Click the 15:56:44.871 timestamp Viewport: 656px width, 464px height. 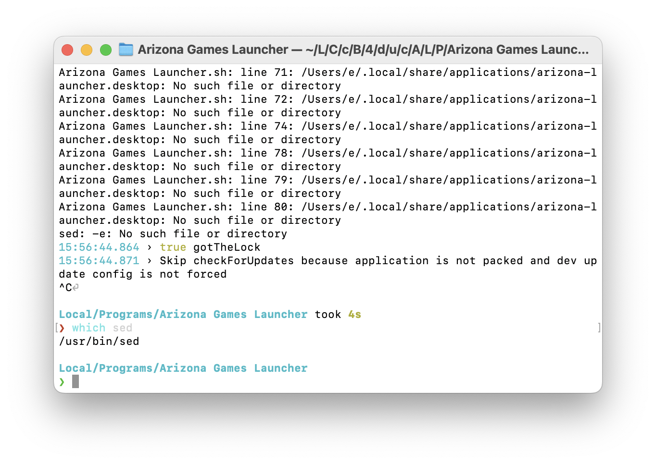point(99,261)
